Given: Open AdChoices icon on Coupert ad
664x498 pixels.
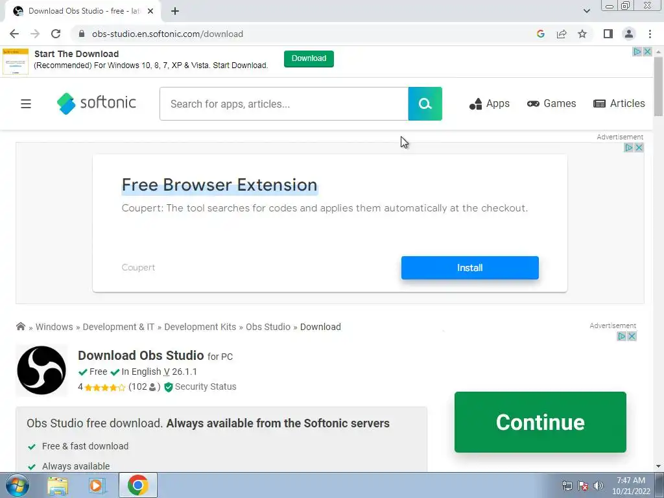Looking at the screenshot, I should 629,147.
